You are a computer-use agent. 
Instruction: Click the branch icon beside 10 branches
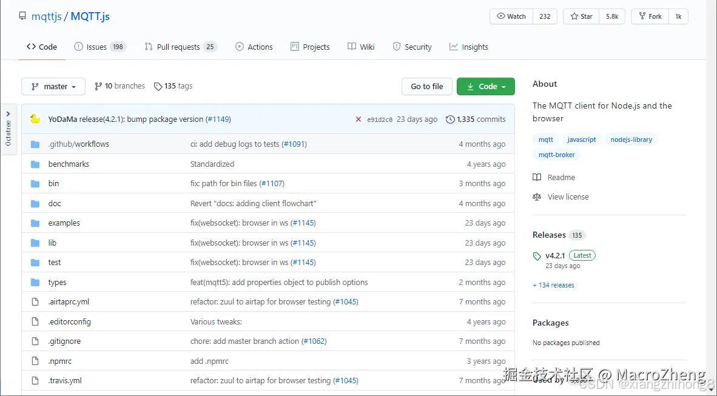98,86
